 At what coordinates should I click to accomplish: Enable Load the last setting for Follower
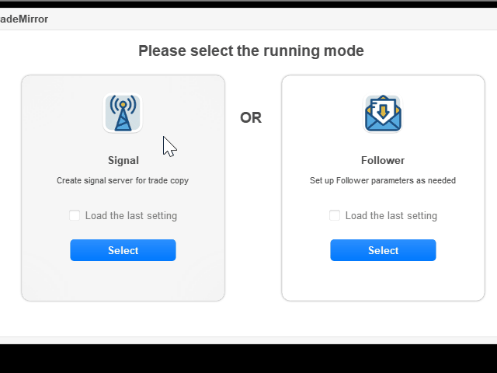pos(335,215)
